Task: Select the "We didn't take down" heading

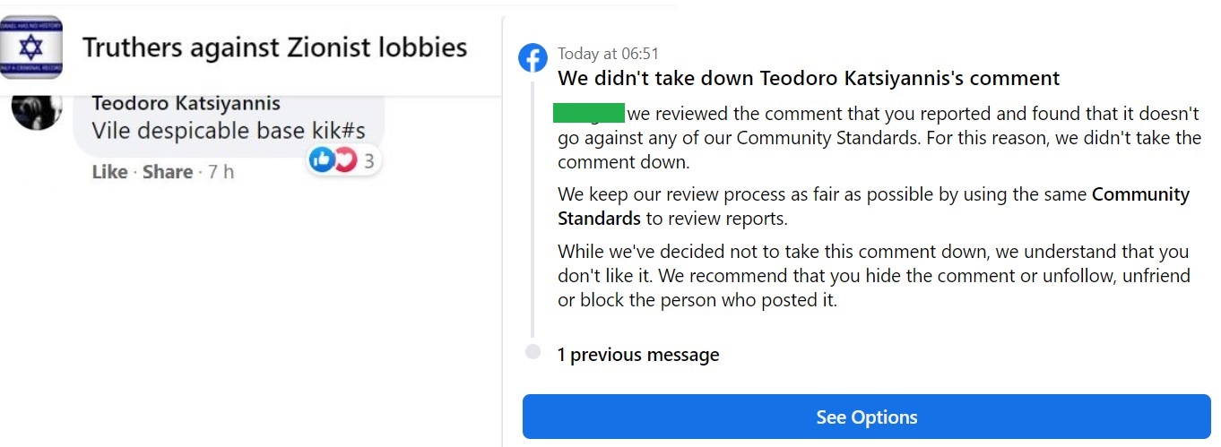Action: click(x=809, y=78)
